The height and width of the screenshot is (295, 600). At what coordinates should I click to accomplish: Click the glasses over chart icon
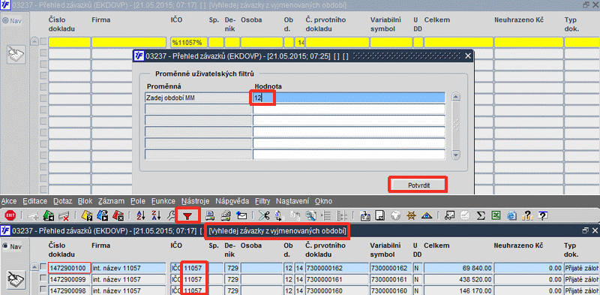(x=449, y=215)
